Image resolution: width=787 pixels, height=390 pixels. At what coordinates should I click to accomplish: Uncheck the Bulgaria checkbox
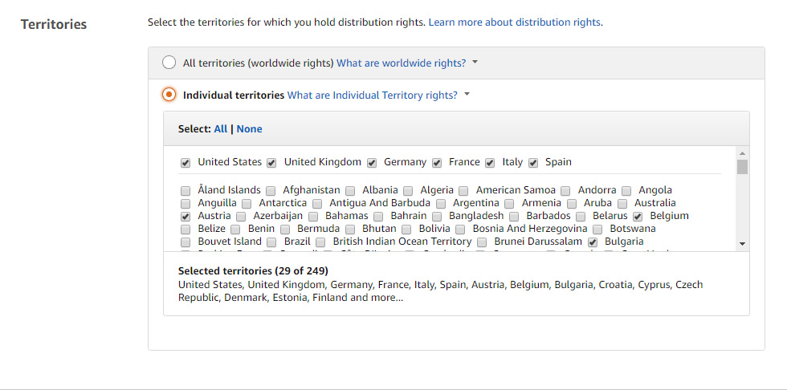(x=593, y=242)
